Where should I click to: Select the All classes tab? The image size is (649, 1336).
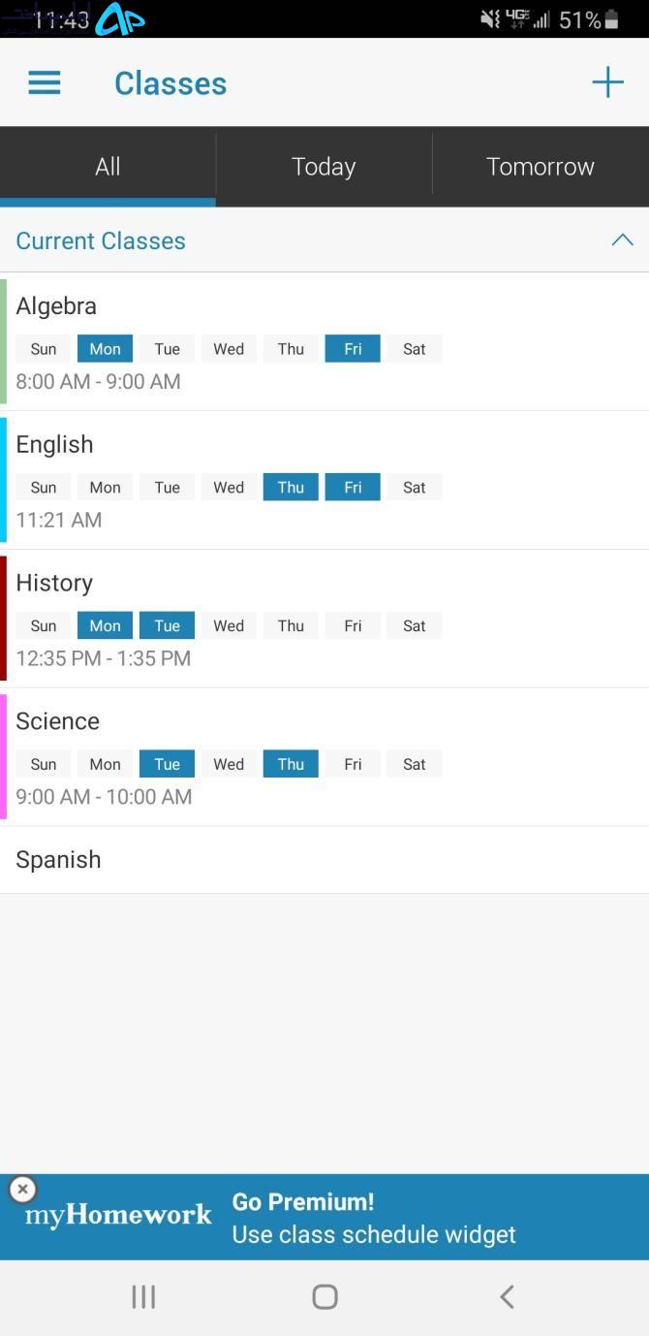point(108,167)
